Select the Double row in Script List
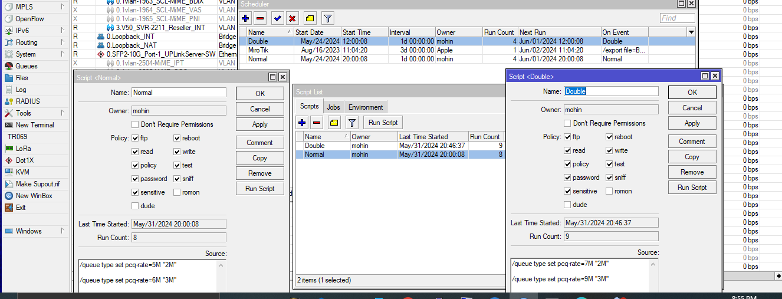This screenshot has height=299, width=782. 400,146
